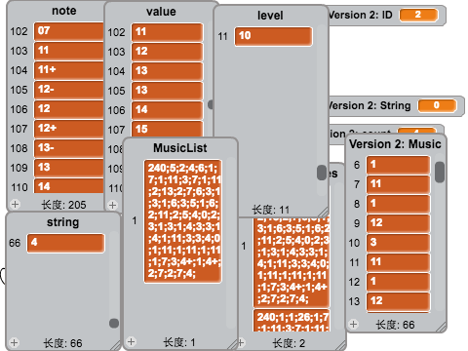Click the MusicList item 1 text block

click(x=183, y=221)
